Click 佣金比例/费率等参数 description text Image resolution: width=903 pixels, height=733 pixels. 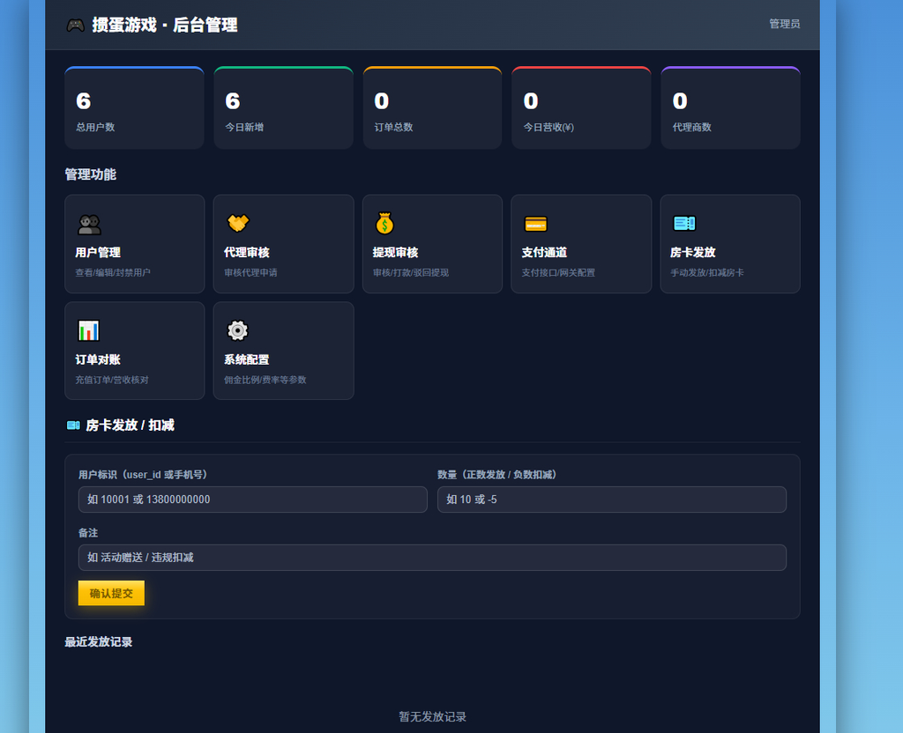pyautogui.click(x=265, y=380)
